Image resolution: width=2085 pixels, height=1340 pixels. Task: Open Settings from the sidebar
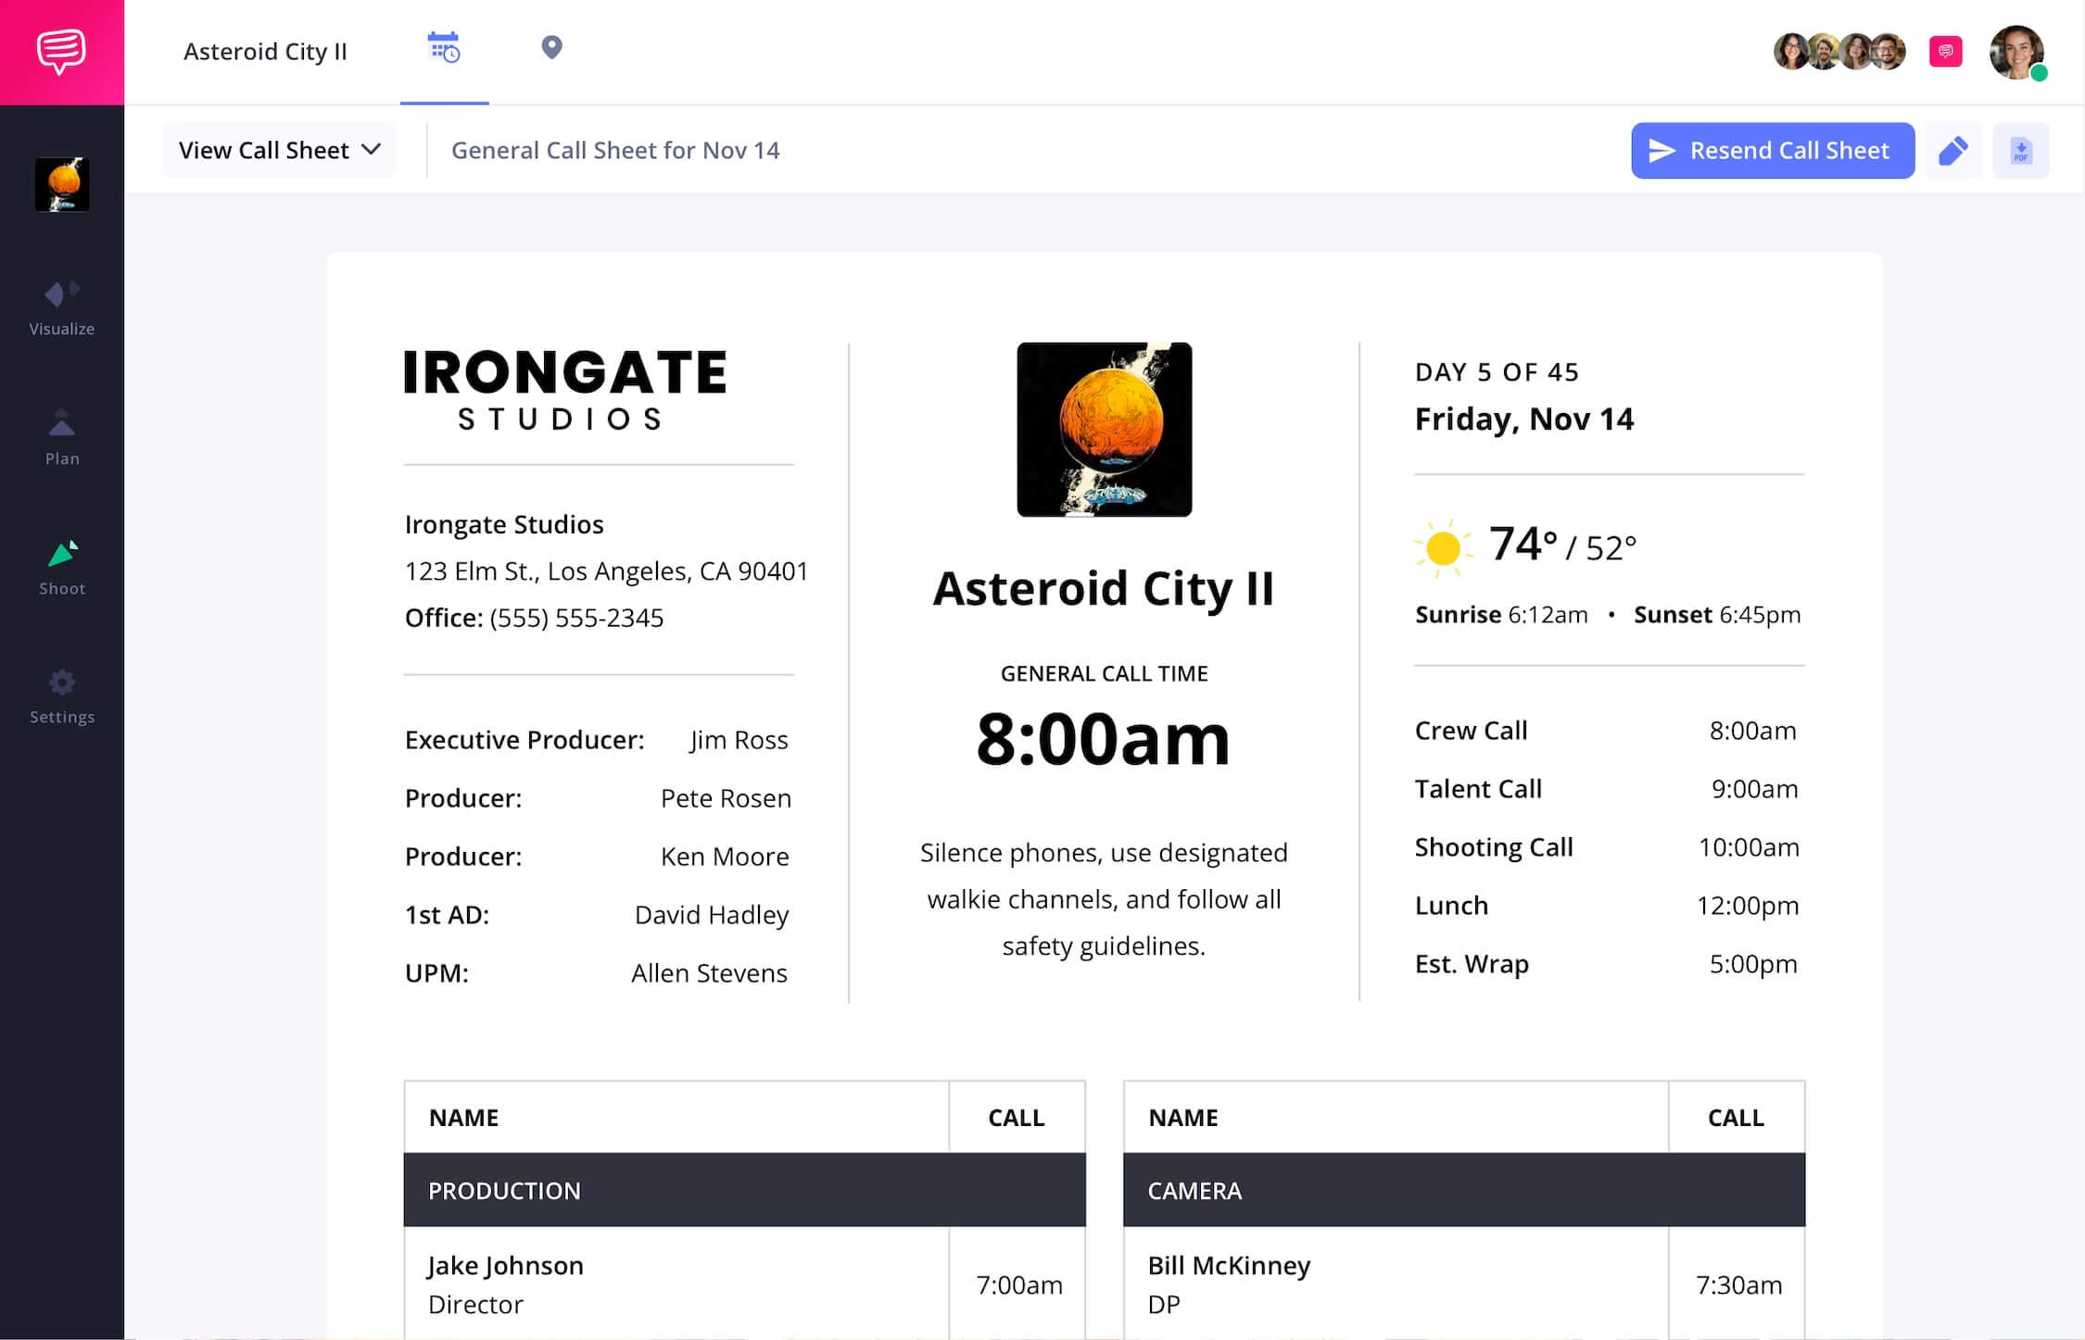(60, 695)
